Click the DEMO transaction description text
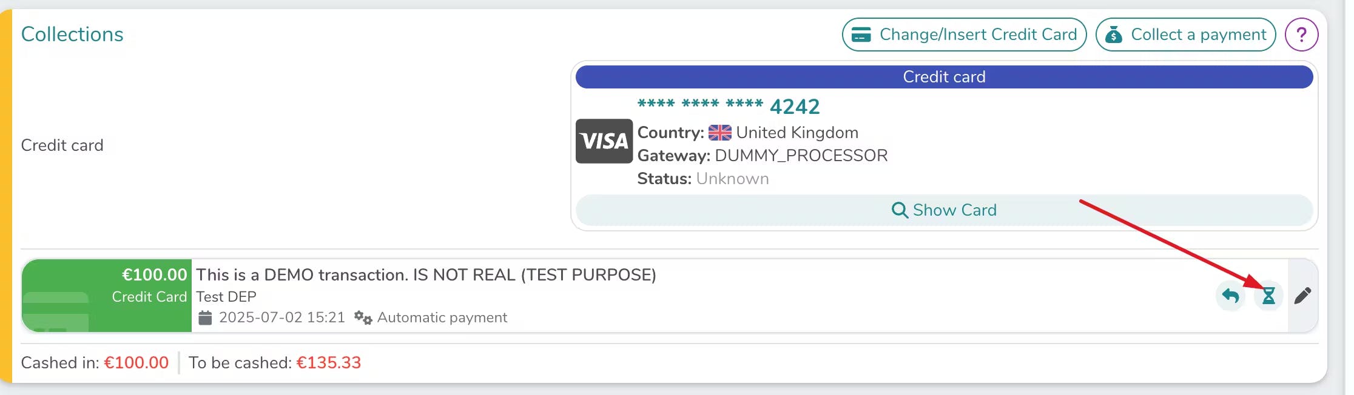The width and height of the screenshot is (1354, 395). 426,275
